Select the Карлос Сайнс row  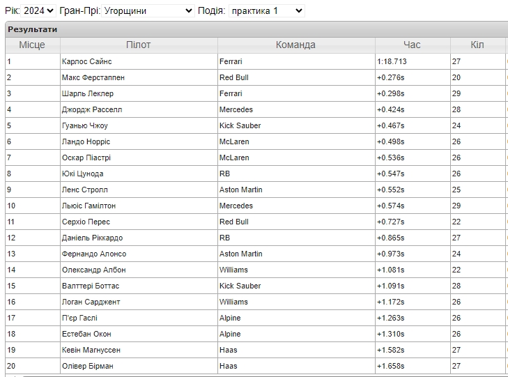pos(256,61)
